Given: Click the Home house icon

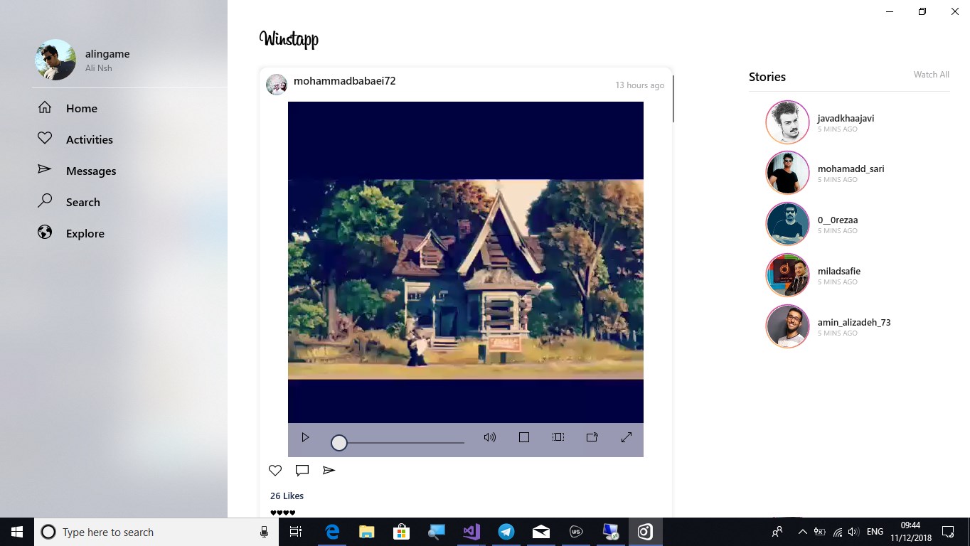Looking at the screenshot, I should point(45,107).
